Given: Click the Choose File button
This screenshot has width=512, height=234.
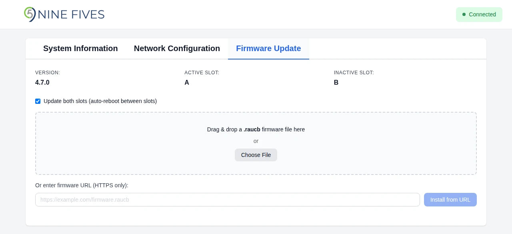Looking at the screenshot, I should pyautogui.click(x=256, y=155).
